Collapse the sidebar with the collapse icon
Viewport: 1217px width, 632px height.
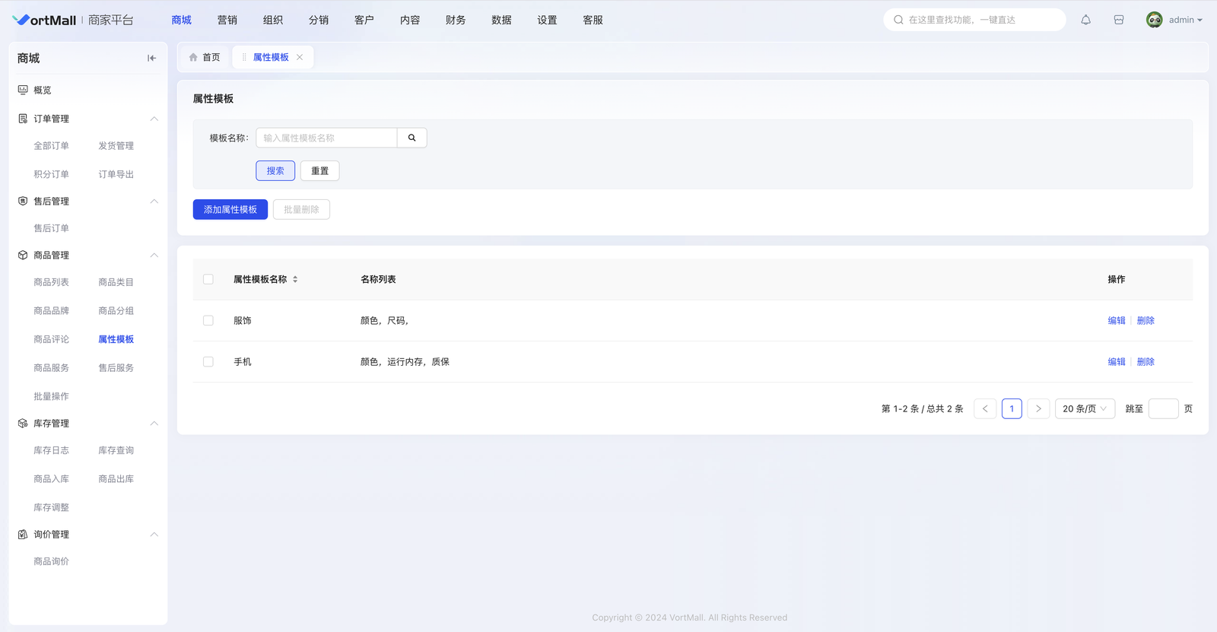[151, 58]
